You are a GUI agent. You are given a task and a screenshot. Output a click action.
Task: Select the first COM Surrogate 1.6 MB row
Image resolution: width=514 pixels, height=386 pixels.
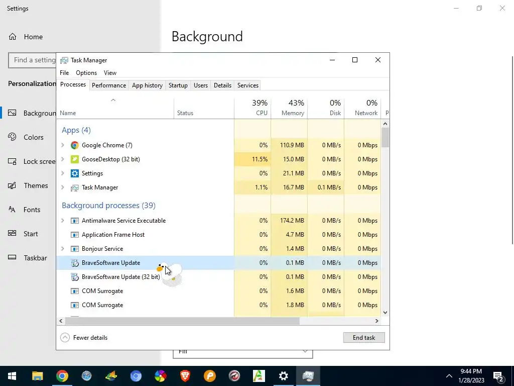(219, 291)
